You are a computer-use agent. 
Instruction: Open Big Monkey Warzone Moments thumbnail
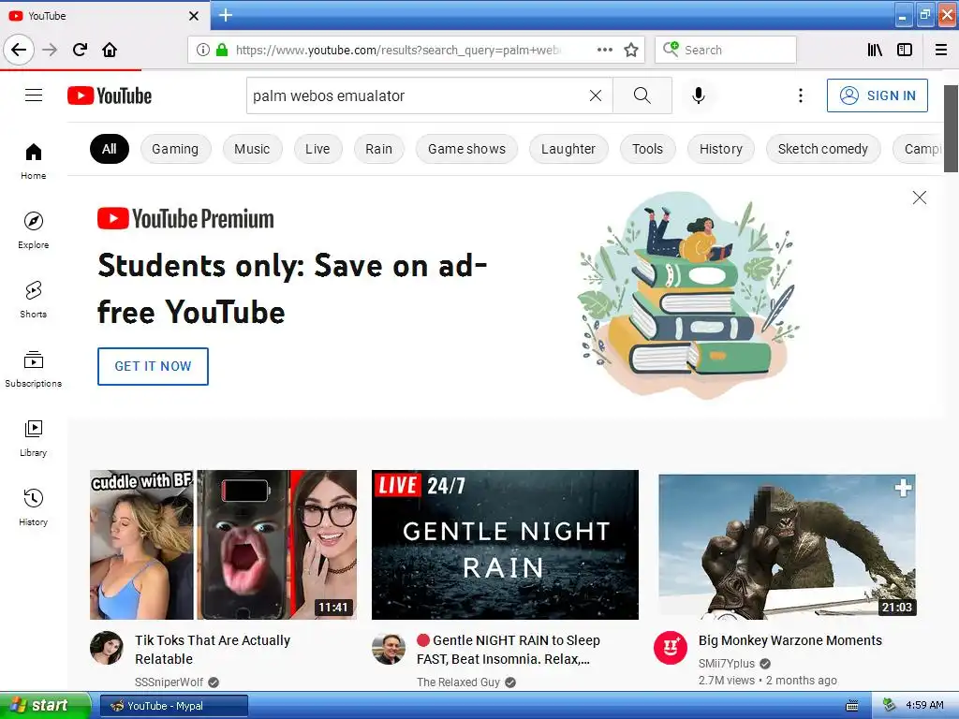click(787, 547)
